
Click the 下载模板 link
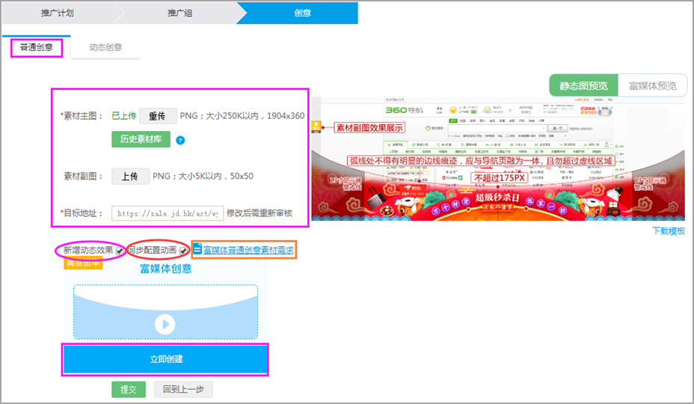[x=669, y=231]
